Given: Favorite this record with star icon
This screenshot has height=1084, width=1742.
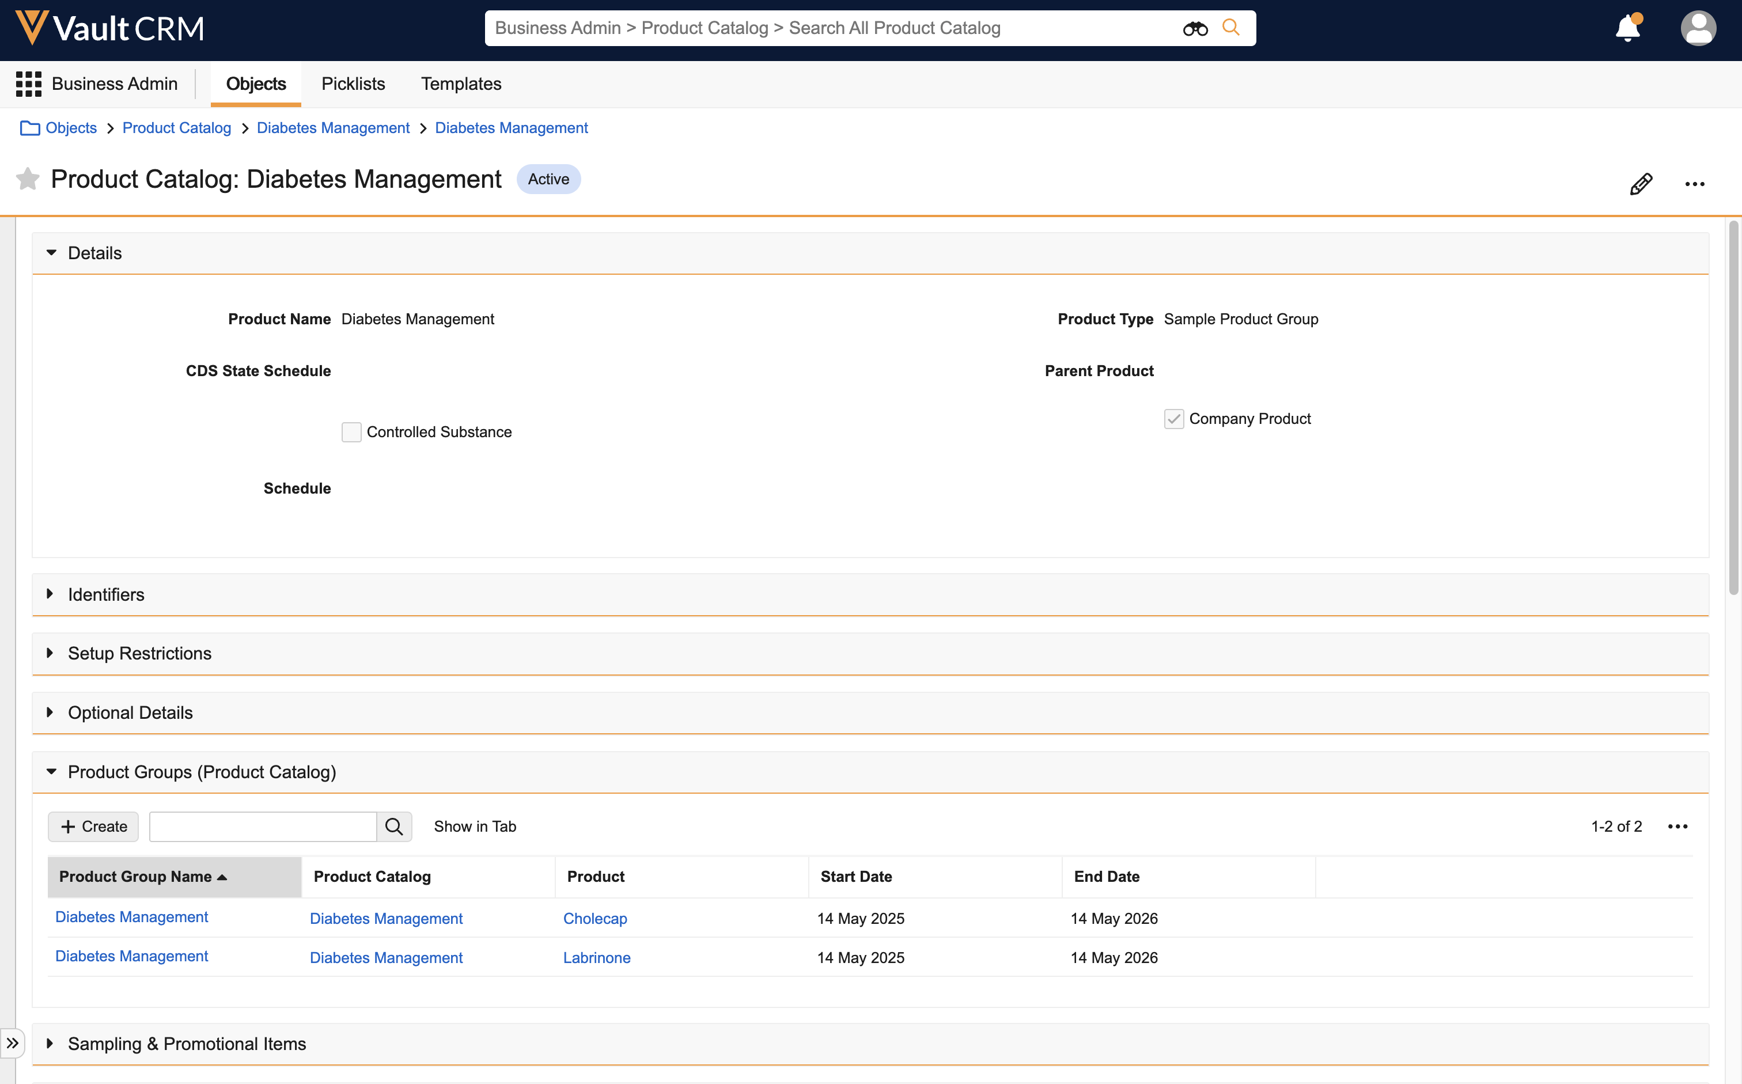Looking at the screenshot, I should pyautogui.click(x=28, y=179).
